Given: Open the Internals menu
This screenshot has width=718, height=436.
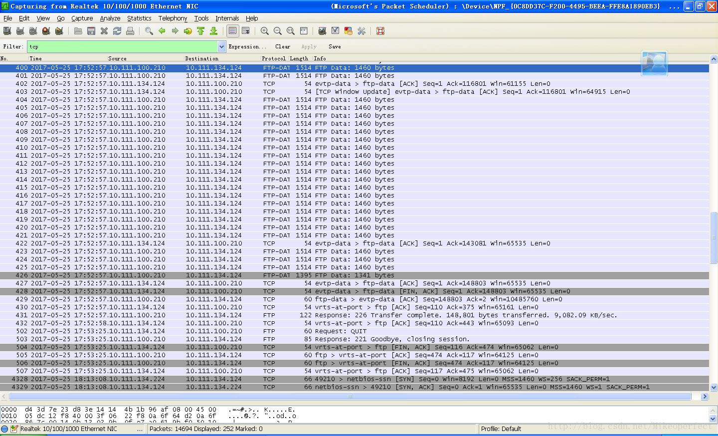Looking at the screenshot, I should point(227,18).
